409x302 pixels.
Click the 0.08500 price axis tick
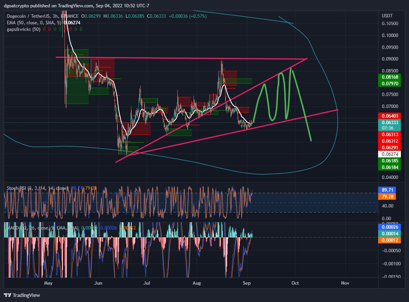(x=390, y=71)
